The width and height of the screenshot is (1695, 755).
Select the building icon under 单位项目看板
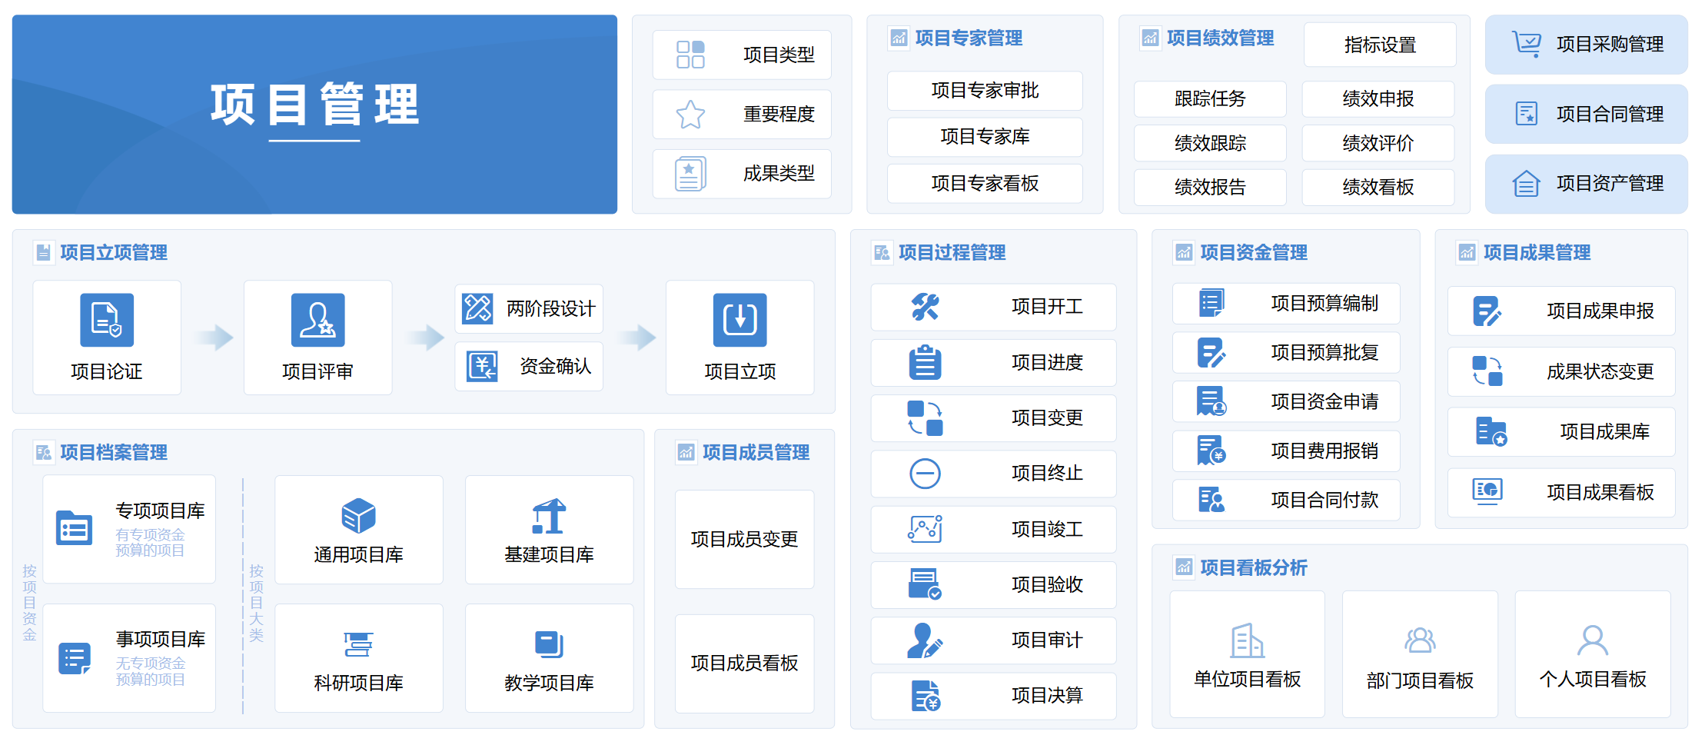tap(1247, 639)
